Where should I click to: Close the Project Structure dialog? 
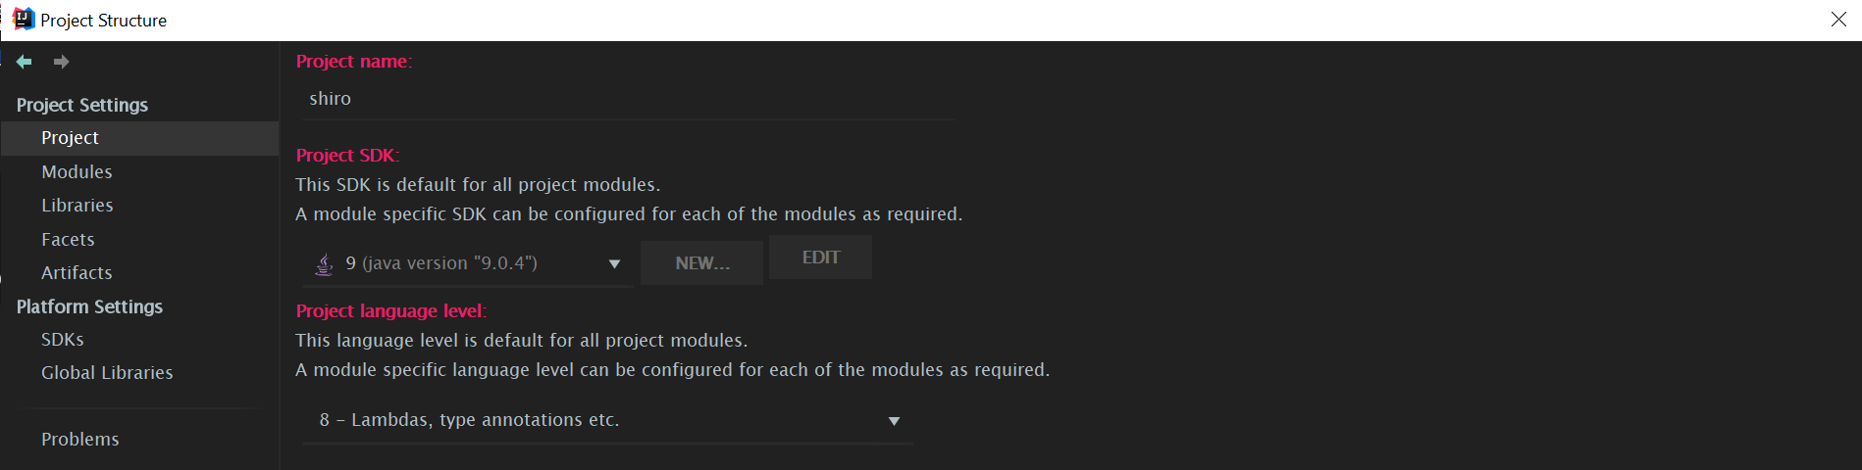point(1838,20)
